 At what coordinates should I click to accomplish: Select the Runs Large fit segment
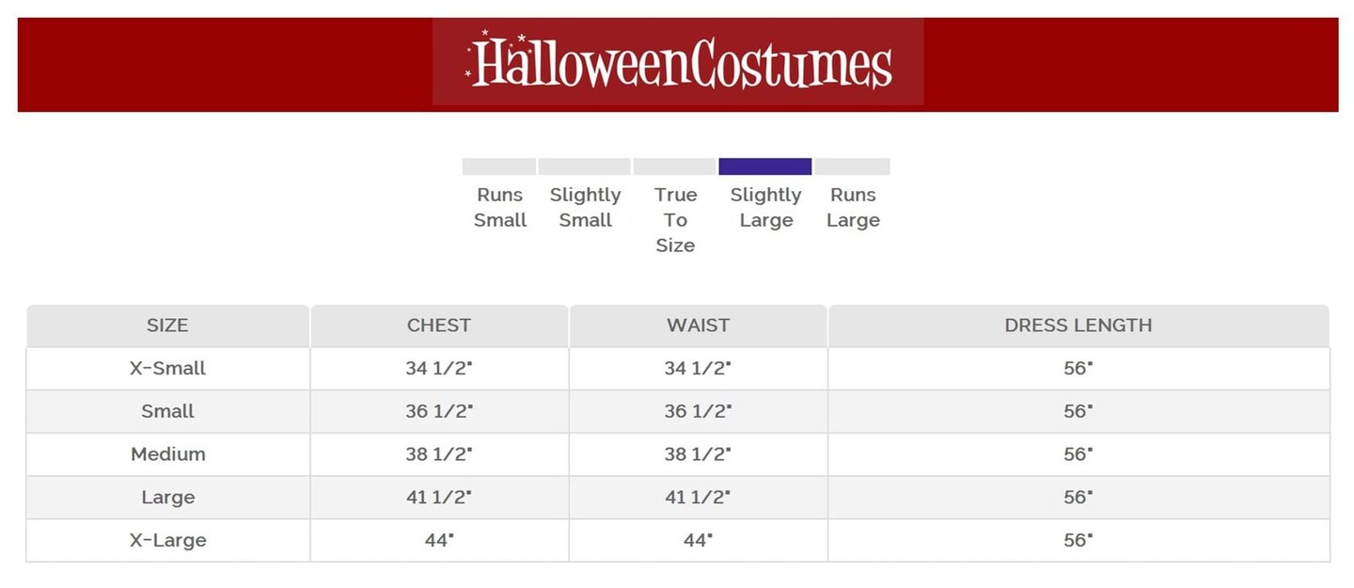click(x=852, y=167)
